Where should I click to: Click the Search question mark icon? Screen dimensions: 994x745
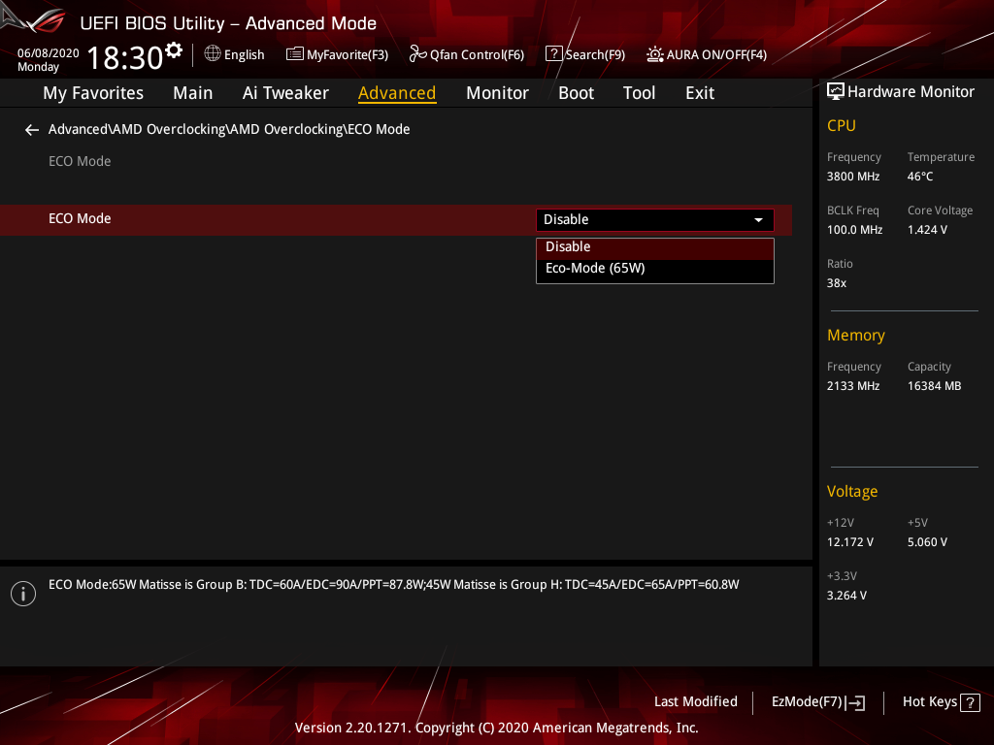pos(554,54)
